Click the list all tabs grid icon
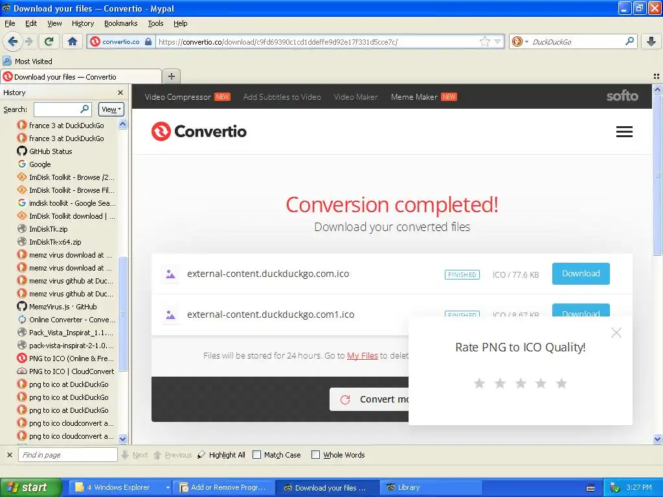Viewport: 663px width, 497px height. tap(657, 76)
